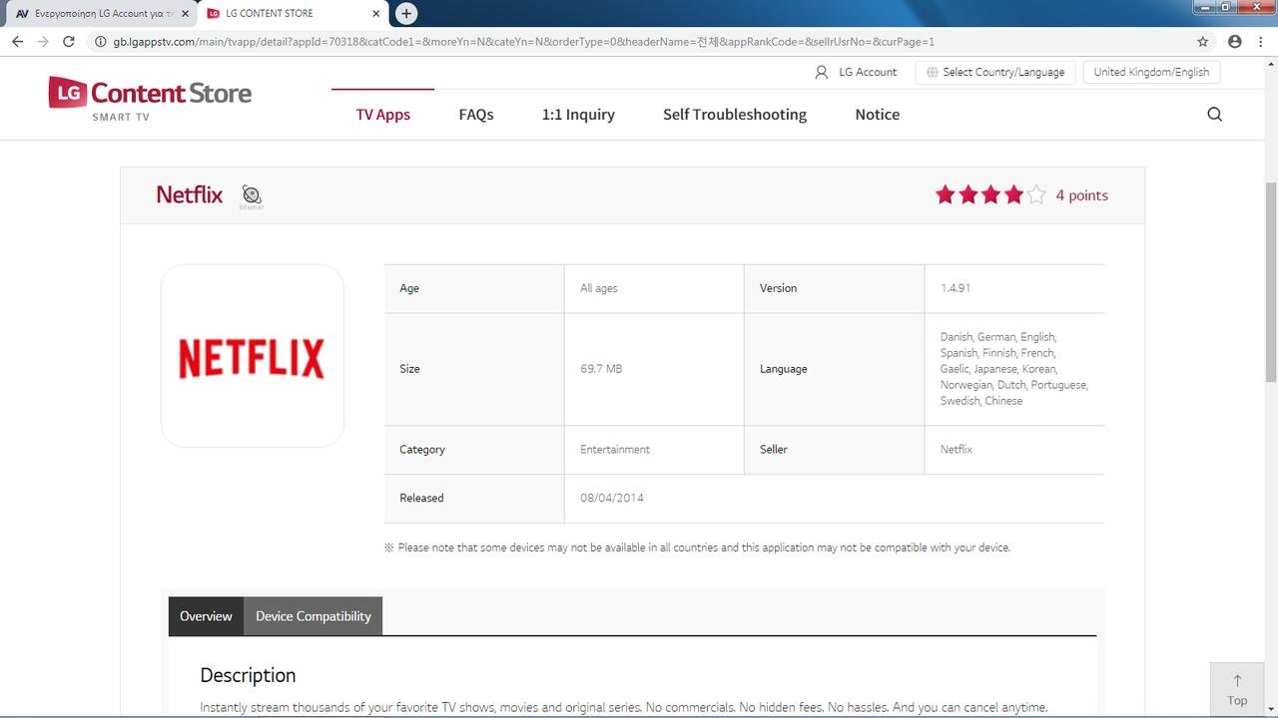Screen dimensions: 1278x718
Task: Click the site search magnifier icon
Action: coord(1215,115)
